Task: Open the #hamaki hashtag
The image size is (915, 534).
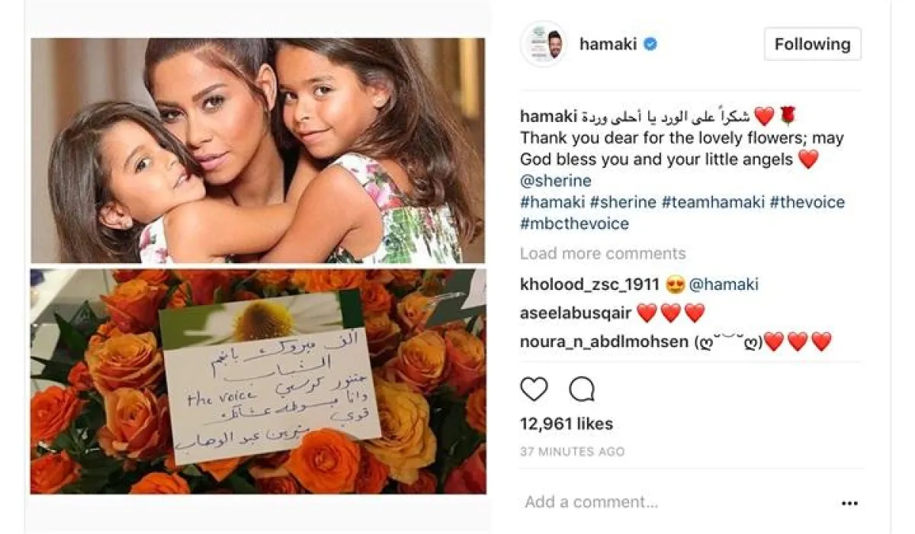Action: [552, 202]
